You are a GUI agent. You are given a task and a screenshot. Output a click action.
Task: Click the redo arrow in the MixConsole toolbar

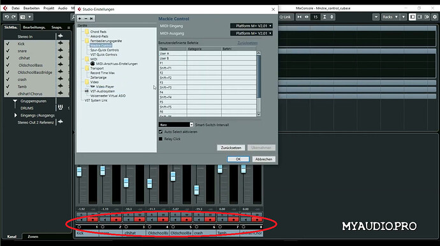[13, 17]
